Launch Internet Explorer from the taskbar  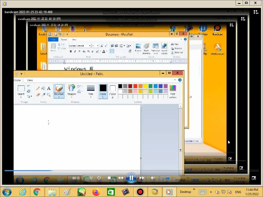coord(23,192)
